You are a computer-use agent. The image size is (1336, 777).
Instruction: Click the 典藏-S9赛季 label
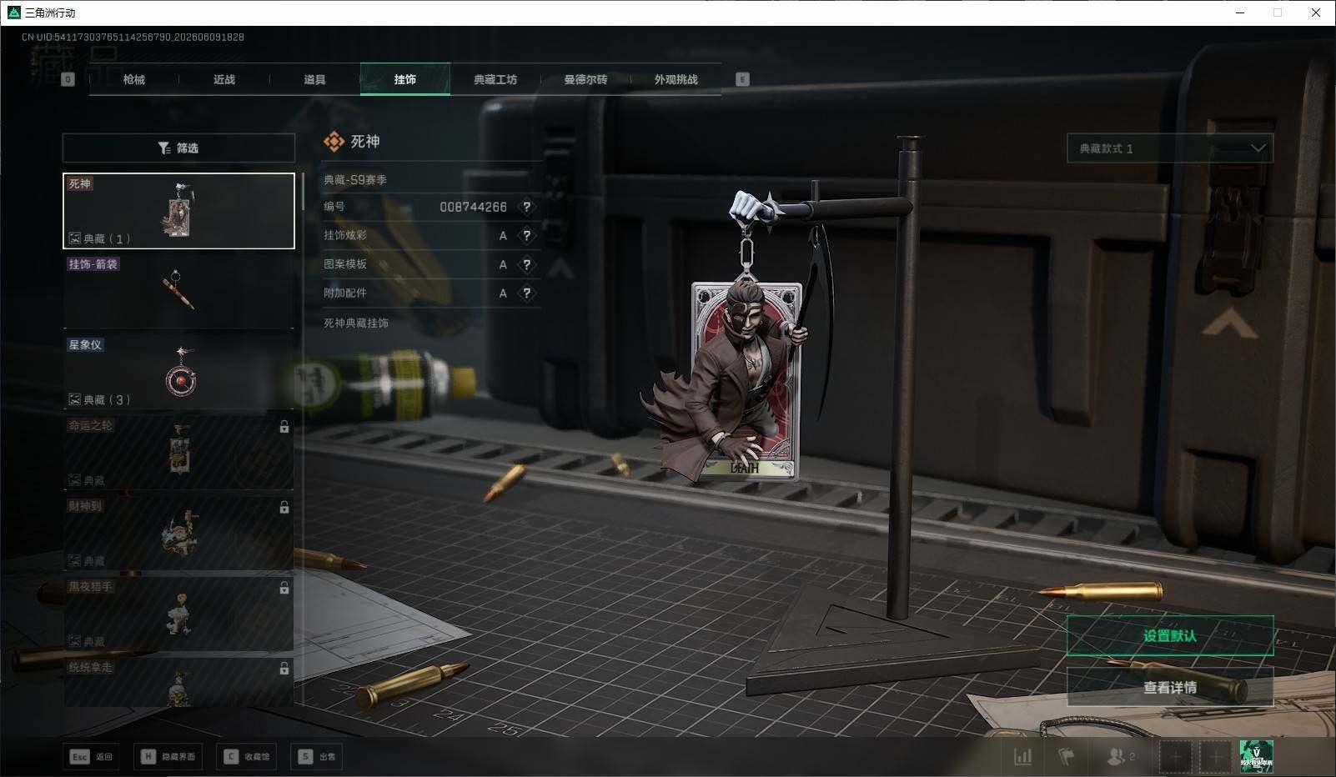(x=355, y=179)
